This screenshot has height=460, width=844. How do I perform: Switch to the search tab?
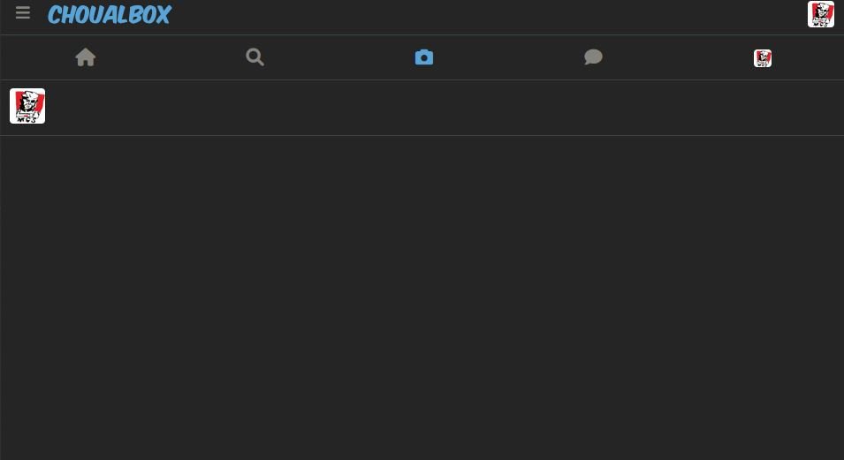[x=255, y=57]
